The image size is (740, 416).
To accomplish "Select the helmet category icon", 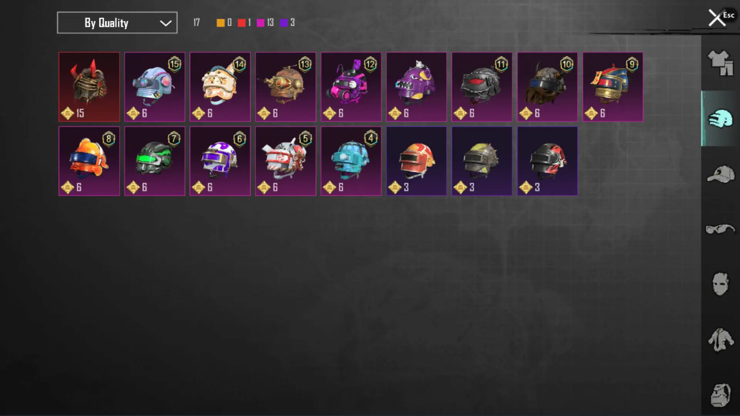I will coord(720,118).
